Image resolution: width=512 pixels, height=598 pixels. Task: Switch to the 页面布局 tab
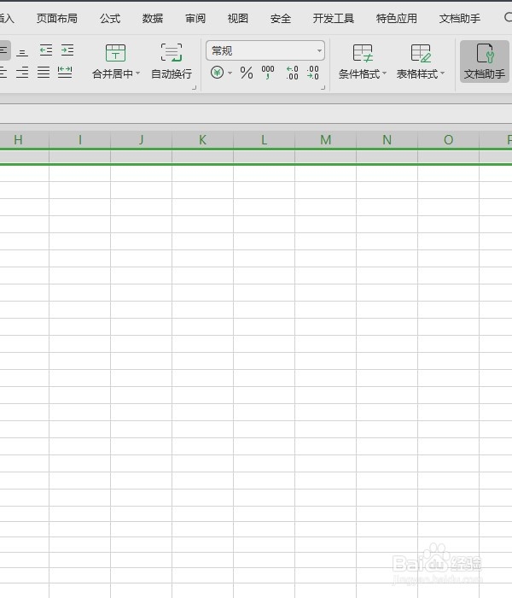point(57,18)
